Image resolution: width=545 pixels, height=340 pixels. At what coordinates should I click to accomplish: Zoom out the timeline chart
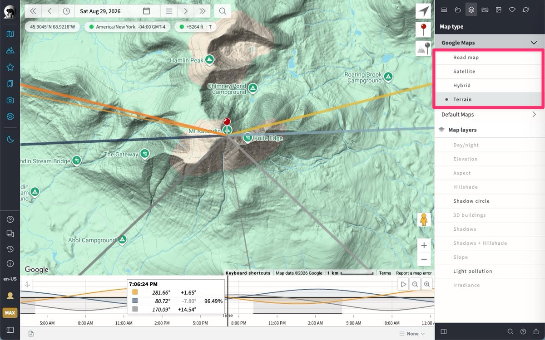[415, 284]
